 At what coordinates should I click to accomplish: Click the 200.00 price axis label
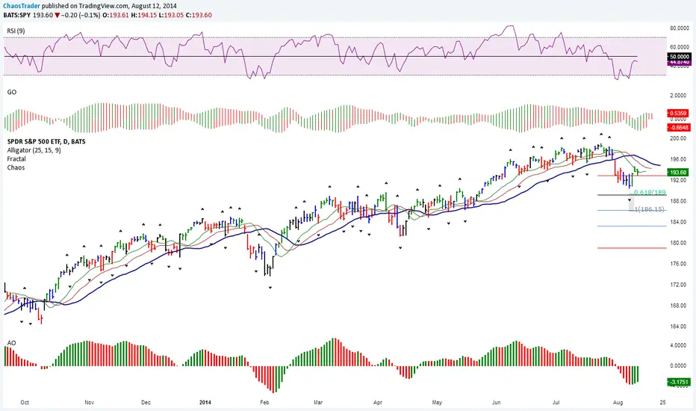(678, 139)
